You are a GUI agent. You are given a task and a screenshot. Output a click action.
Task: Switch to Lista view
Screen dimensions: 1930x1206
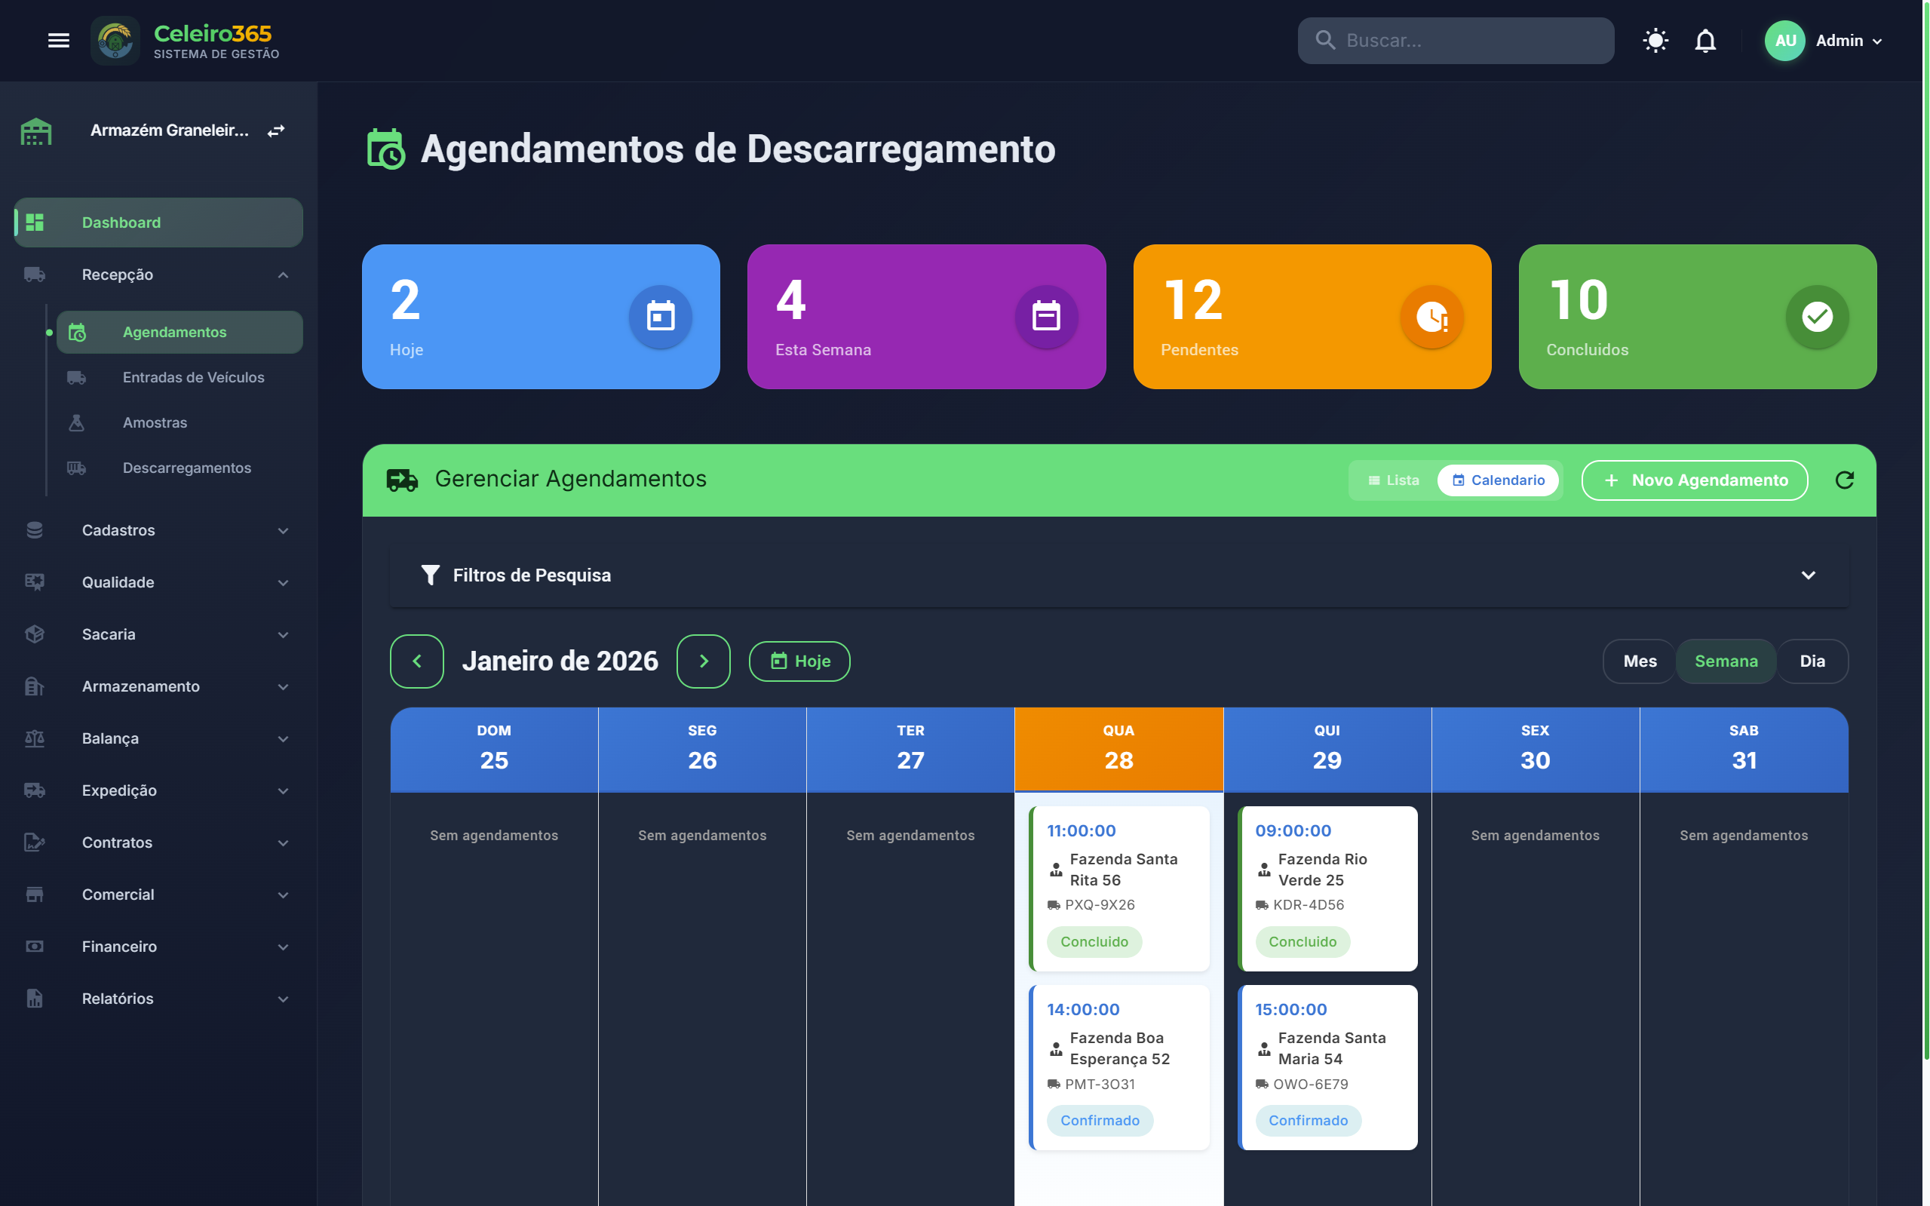click(1393, 480)
